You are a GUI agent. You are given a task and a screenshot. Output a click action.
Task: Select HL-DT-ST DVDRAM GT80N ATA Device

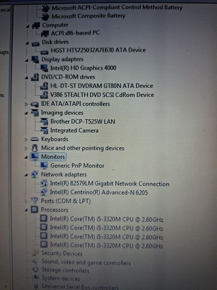click(x=102, y=86)
